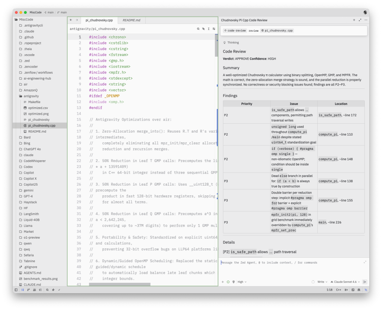Click the pi_chudnovsky.cpp mention chip
The image size is (382, 310).
[x=277, y=31]
